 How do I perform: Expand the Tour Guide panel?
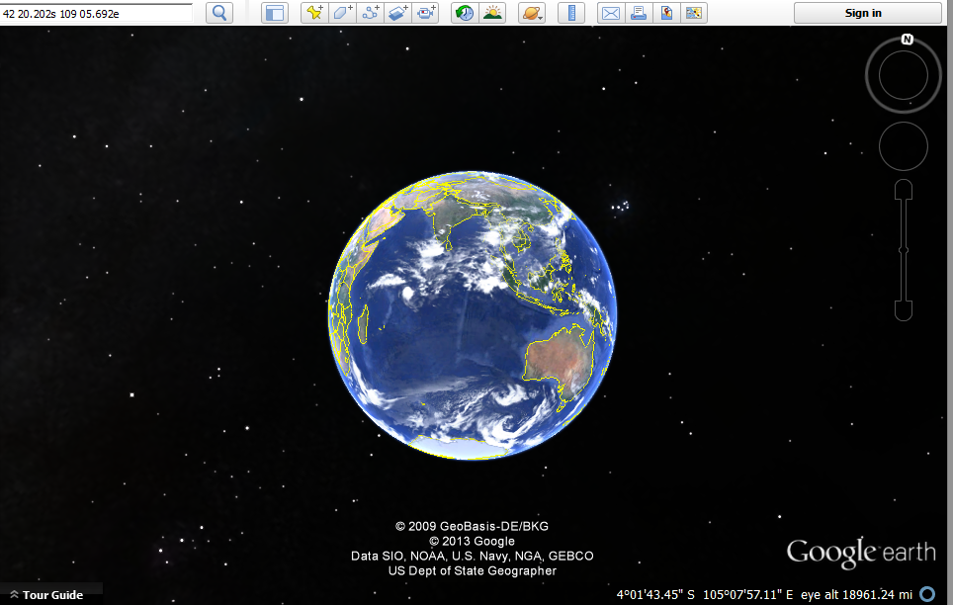point(45,595)
